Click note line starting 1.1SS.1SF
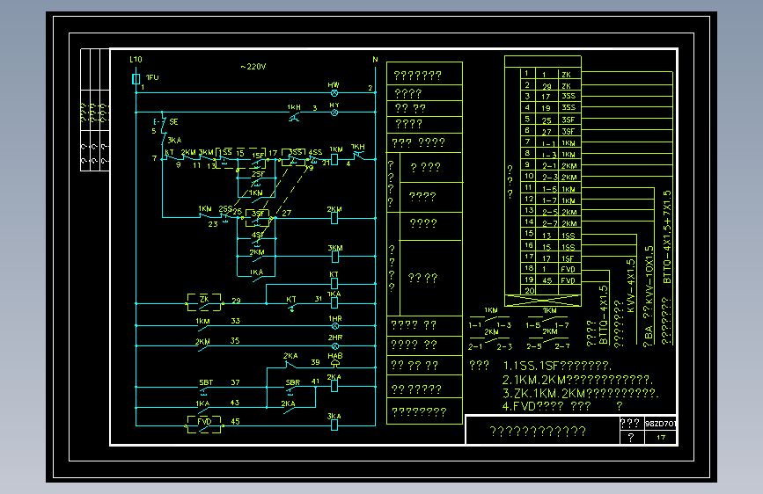 557,366
